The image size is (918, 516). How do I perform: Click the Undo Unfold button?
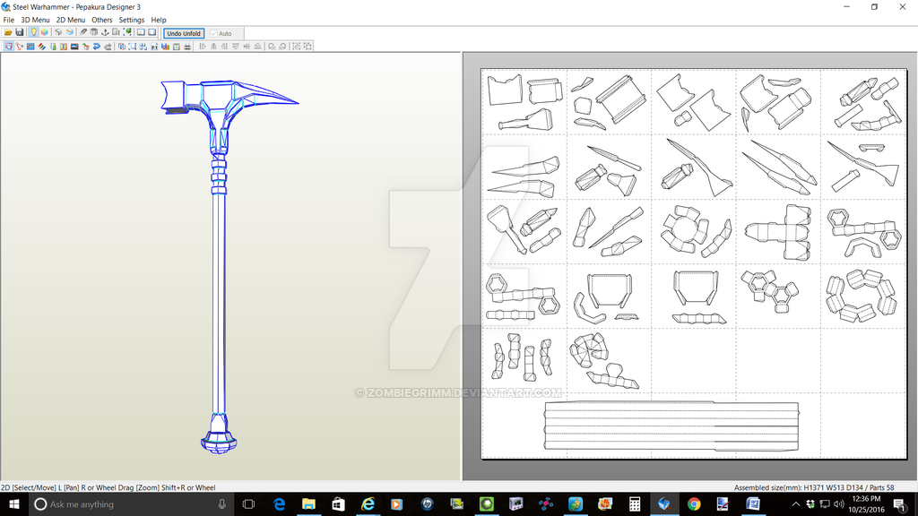click(184, 33)
